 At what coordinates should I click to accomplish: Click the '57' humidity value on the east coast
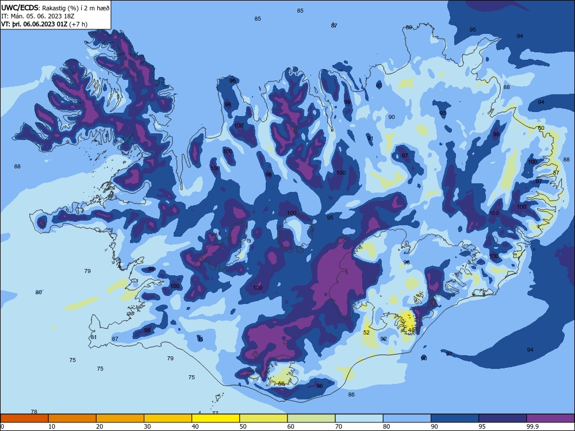point(556,172)
